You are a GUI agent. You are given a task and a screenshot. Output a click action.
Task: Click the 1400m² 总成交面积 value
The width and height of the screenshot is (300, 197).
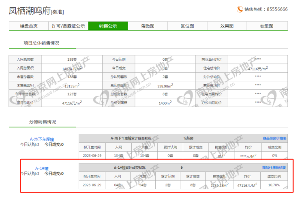tap(165, 103)
